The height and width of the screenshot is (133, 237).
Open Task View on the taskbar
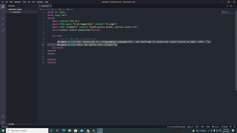coord(57,130)
